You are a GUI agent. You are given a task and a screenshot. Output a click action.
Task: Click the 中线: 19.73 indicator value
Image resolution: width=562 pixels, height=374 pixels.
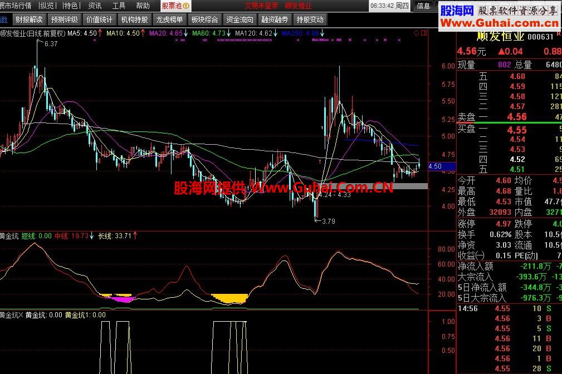tap(74, 236)
